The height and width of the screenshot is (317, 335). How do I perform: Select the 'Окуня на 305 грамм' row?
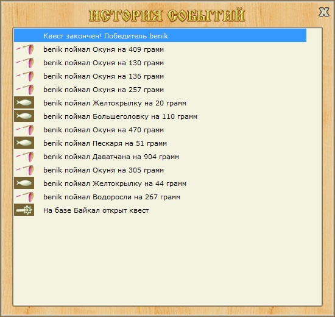tap(160, 170)
